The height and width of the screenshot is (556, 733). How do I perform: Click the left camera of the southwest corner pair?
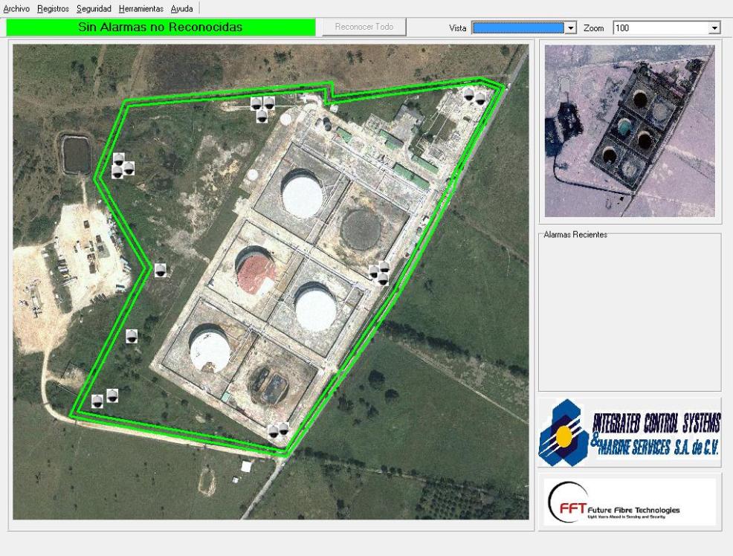point(97,401)
